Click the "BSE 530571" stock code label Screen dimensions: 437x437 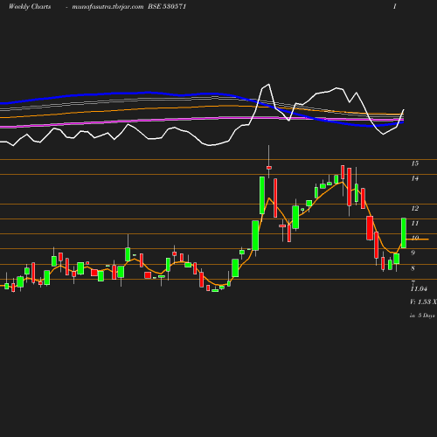[x=167, y=7]
